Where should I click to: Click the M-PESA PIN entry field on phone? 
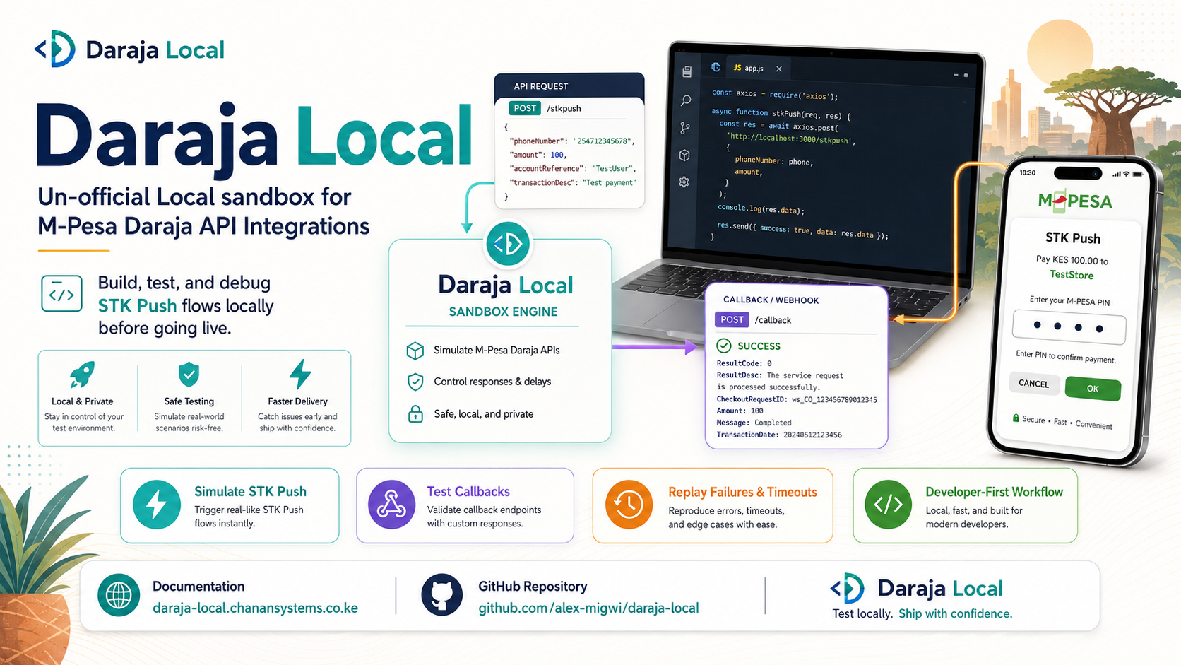[1069, 326]
